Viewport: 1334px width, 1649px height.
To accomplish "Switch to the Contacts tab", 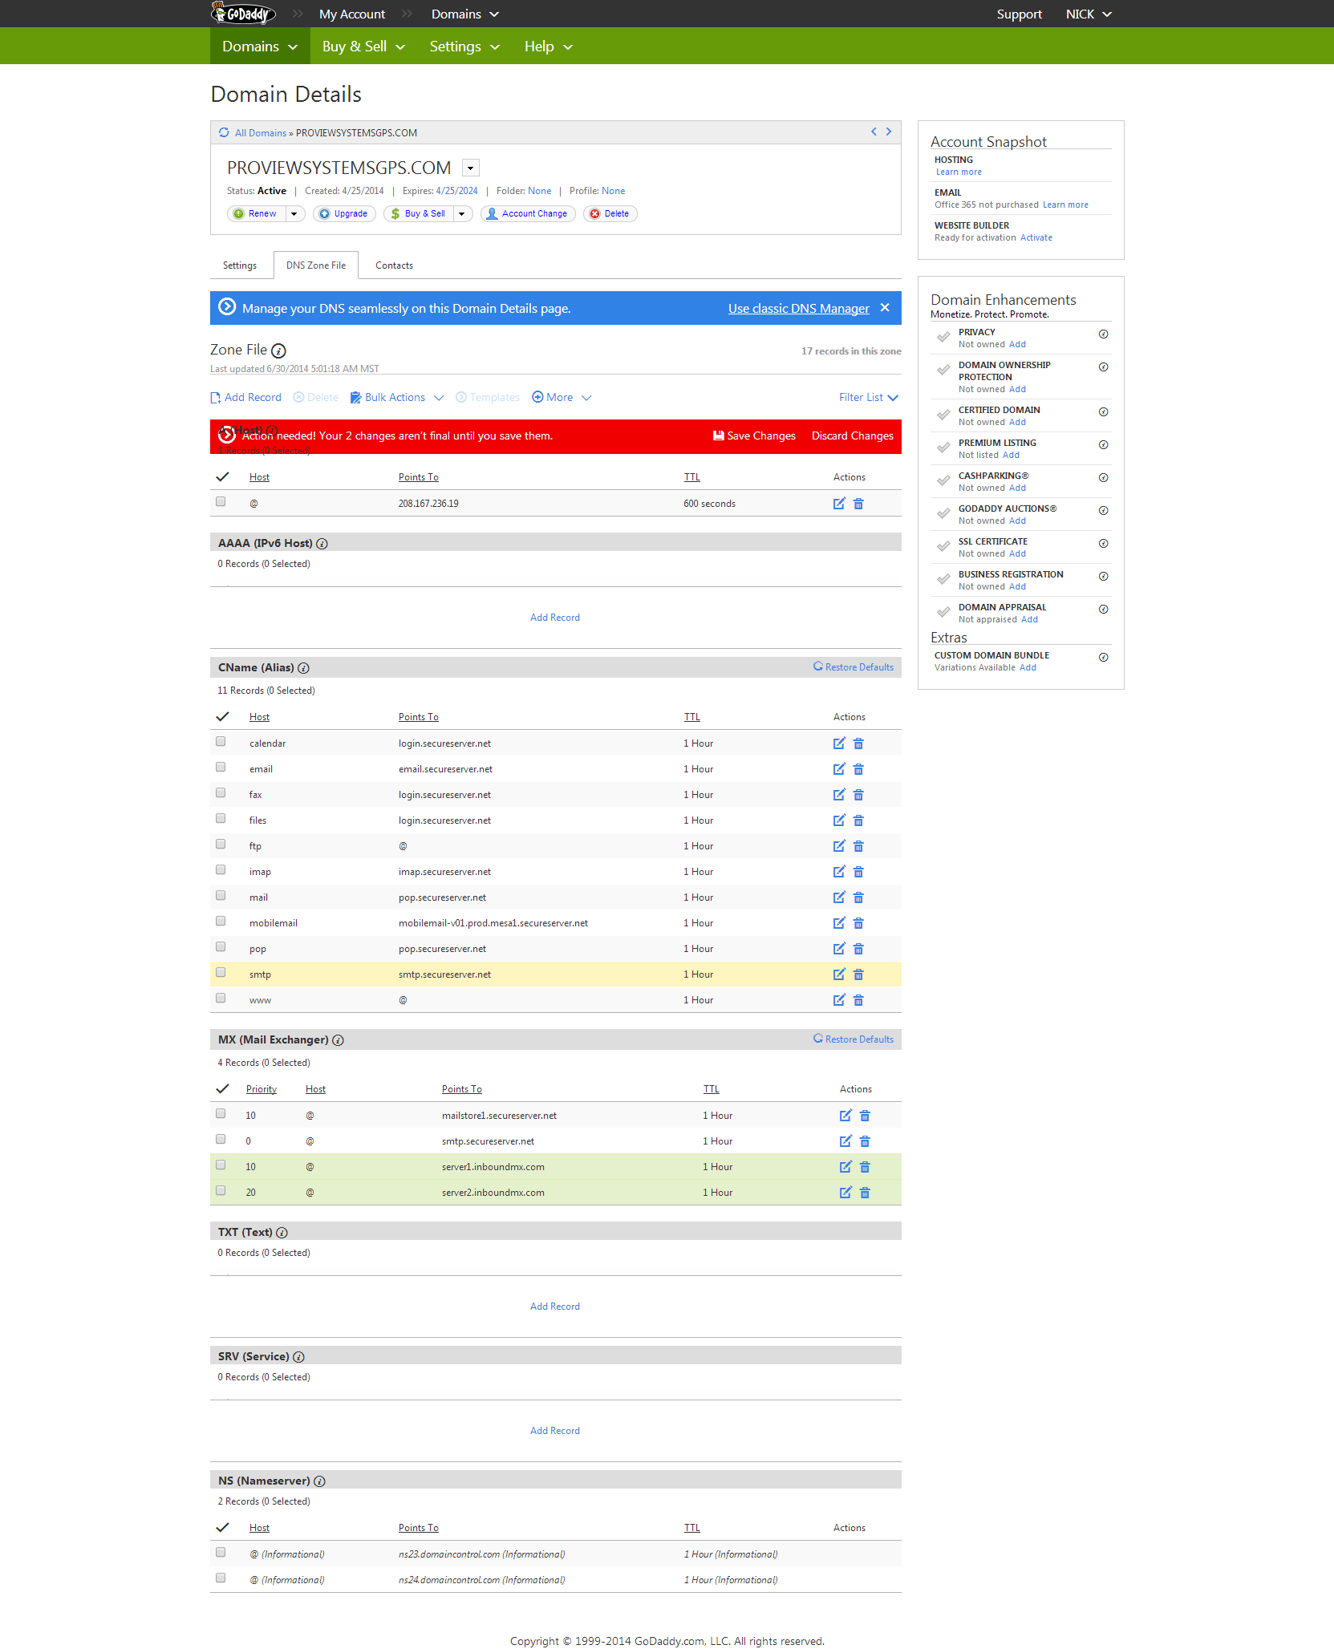I will point(394,265).
